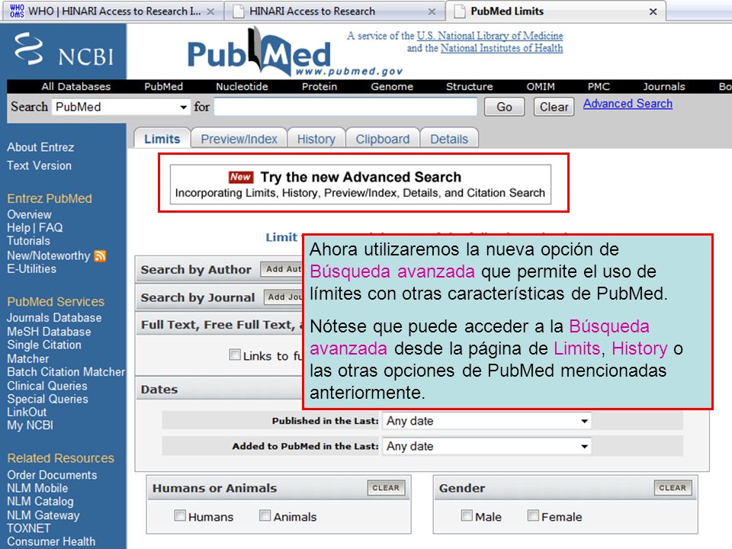Check the Animals checkbox
This screenshot has width=732, height=549.
265,515
